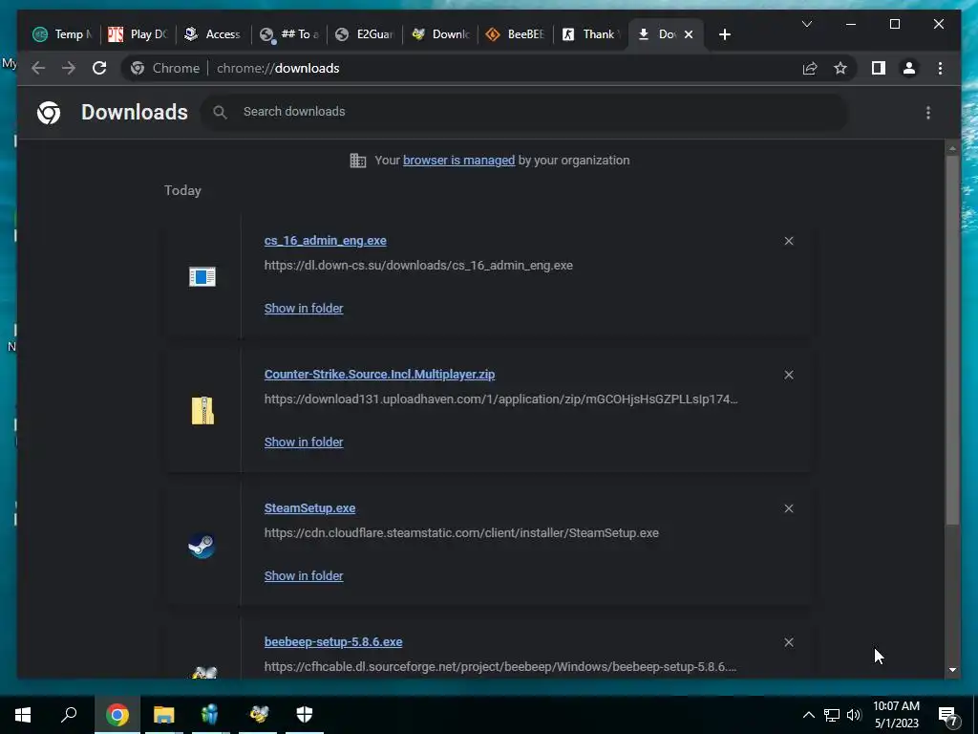978x734 pixels.
Task: Show cs_16_admin_eng.exe in folder
Action: pyautogui.click(x=304, y=309)
